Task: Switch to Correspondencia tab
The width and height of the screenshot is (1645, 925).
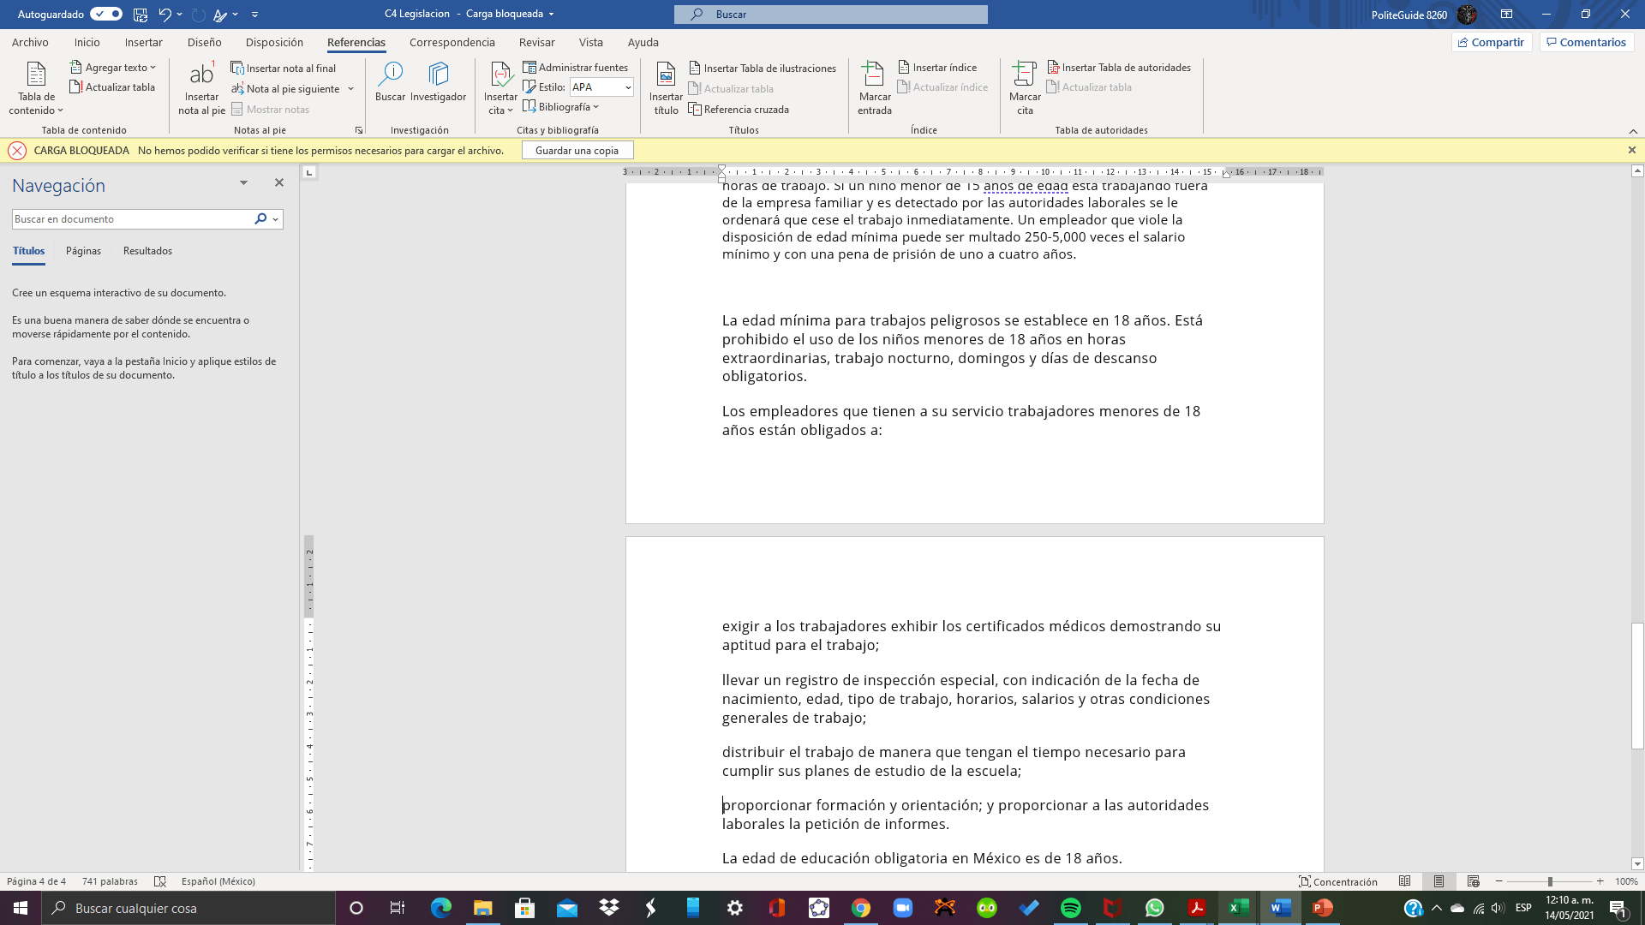Action: click(x=452, y=42)
